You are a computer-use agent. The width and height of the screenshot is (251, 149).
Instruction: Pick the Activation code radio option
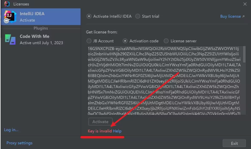tap(125, 41)
